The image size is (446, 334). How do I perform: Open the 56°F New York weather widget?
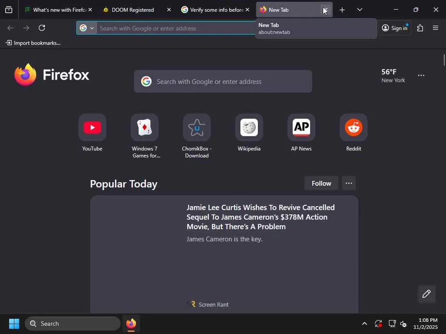tap(393, 76)
